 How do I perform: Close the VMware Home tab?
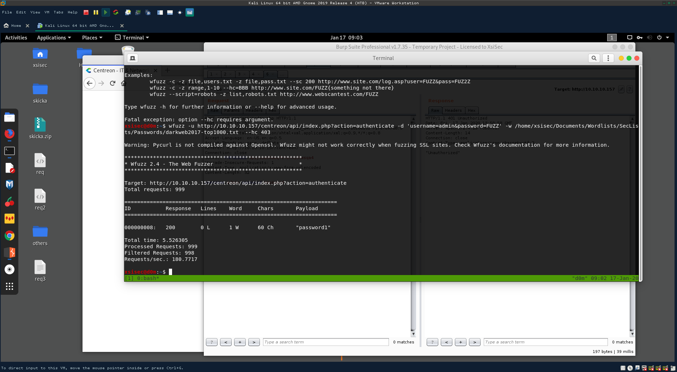[28, 26]
